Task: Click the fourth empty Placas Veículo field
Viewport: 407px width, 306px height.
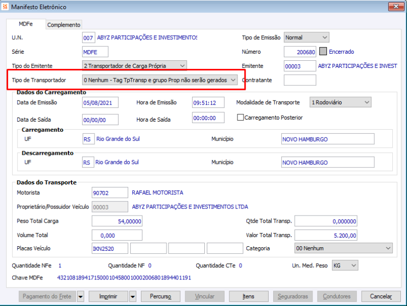Action: point(225,248)
